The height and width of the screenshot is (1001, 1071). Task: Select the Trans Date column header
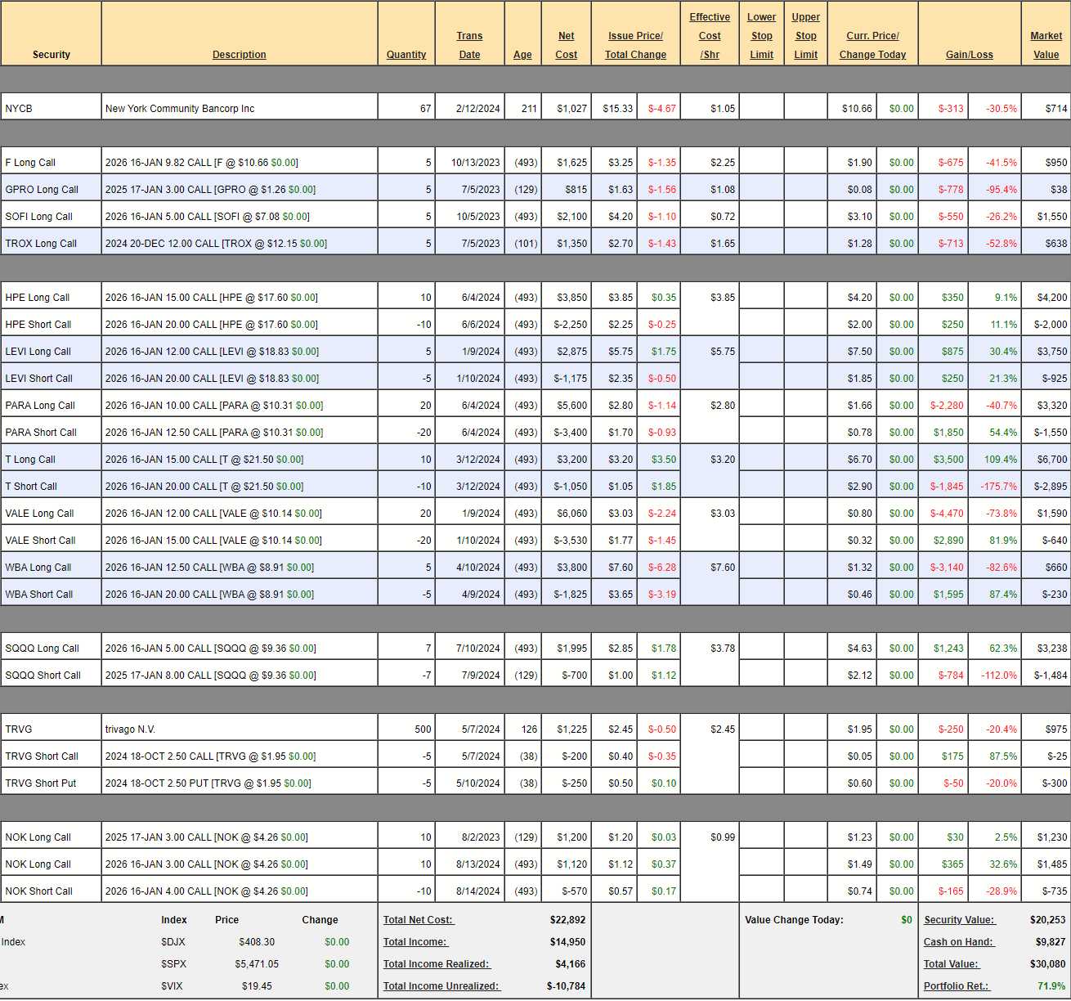coord(469,45)
